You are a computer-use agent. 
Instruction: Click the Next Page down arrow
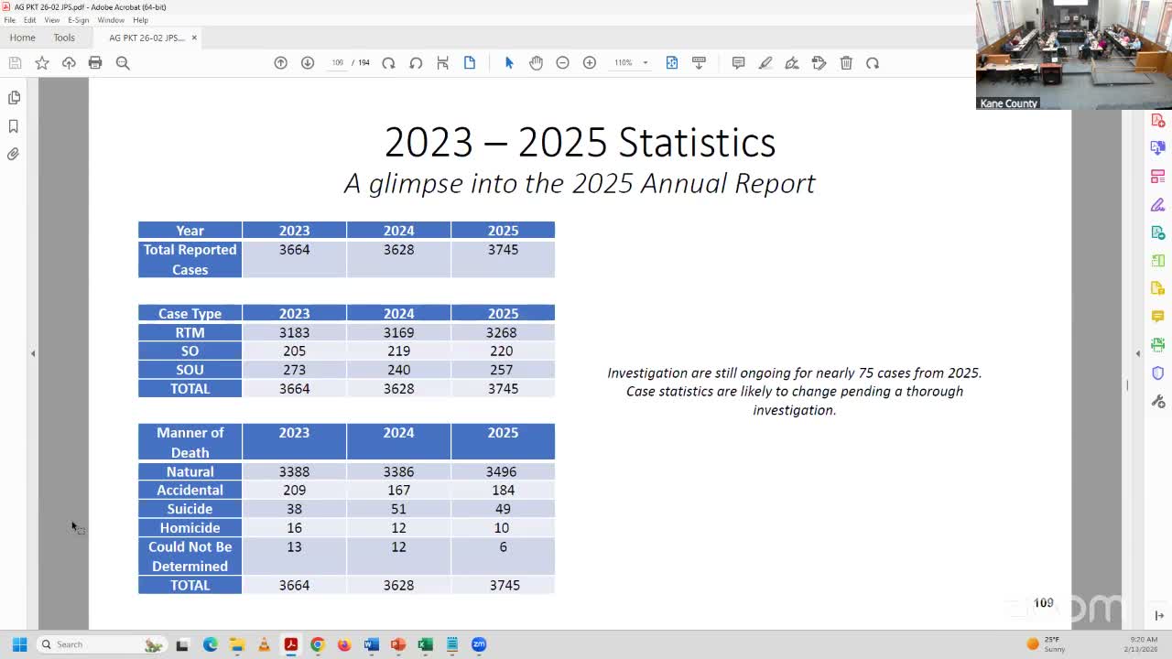tap(308, 62)
